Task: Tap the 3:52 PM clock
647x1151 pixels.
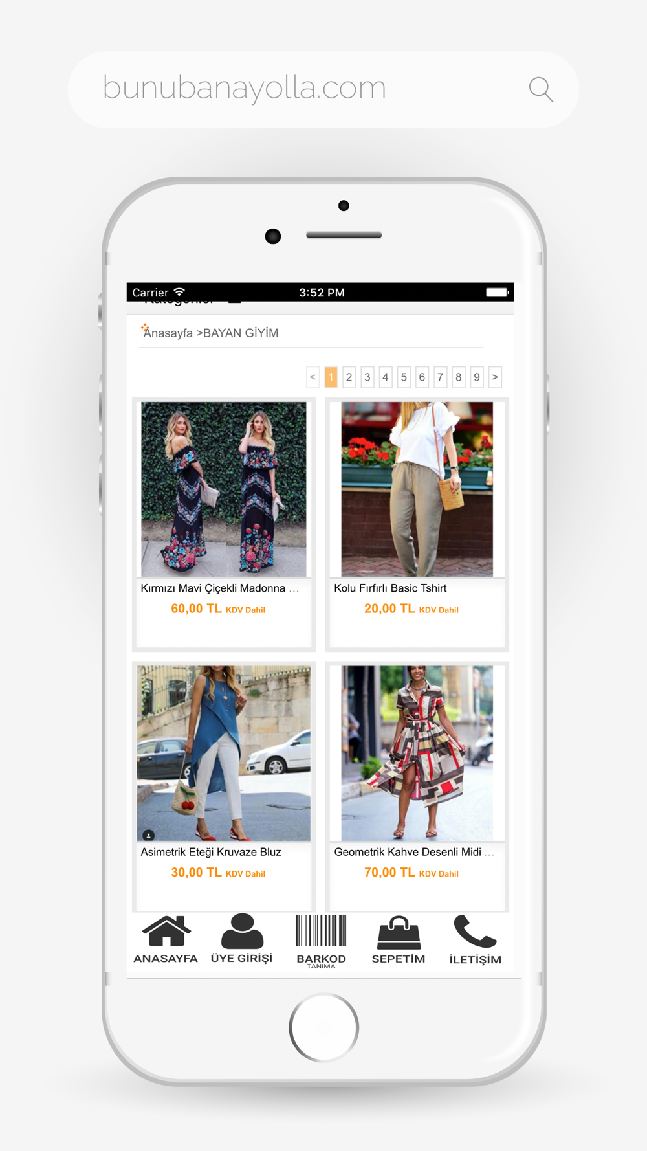Action: [322, 293]
